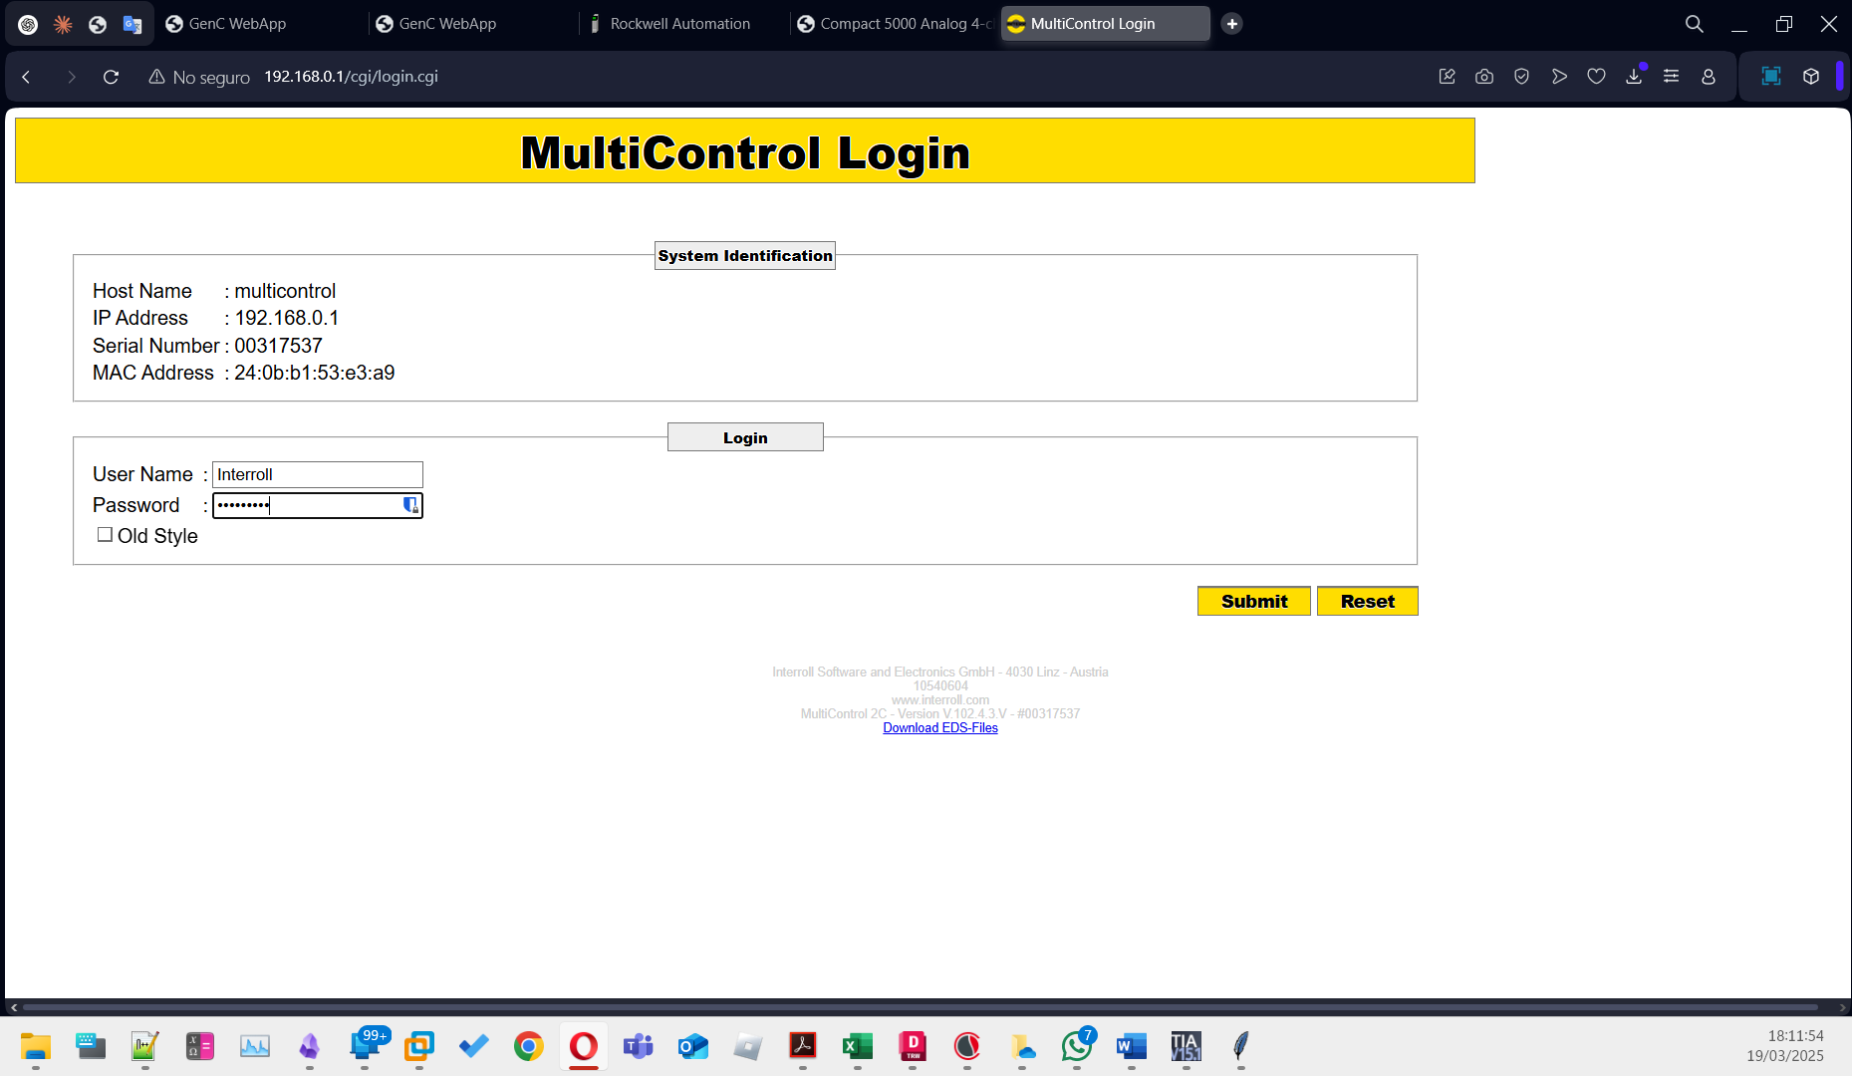Open Adobe Acrobat from taskbar
1852x1076 pixels.
point(803,1046)
